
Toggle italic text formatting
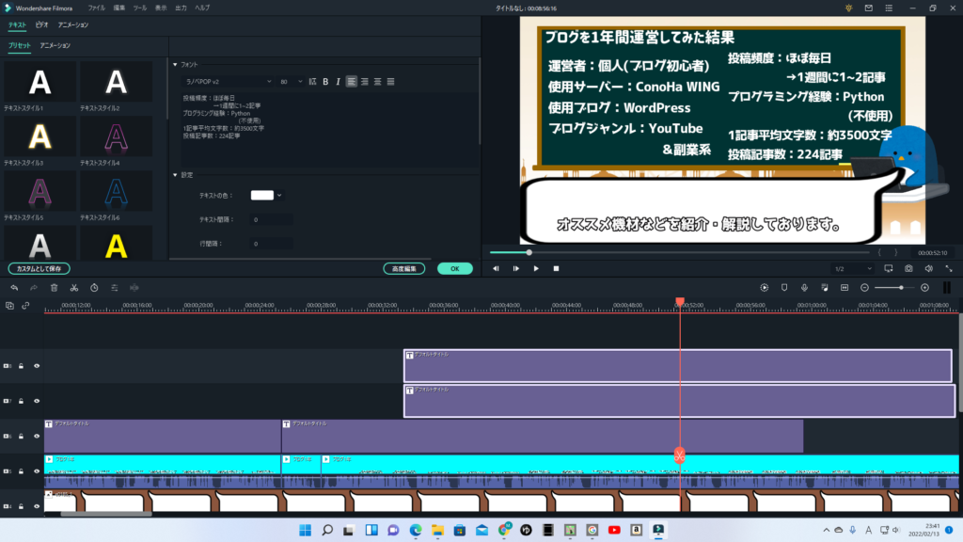click(x=339, y=82)
